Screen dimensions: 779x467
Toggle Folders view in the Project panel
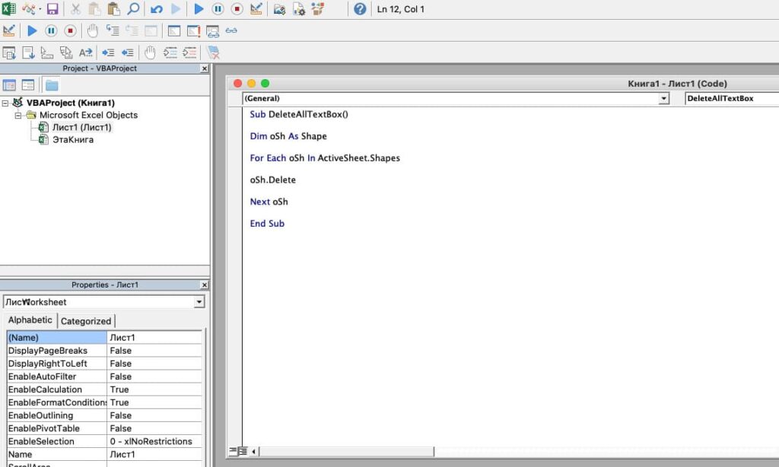point(51,85)
